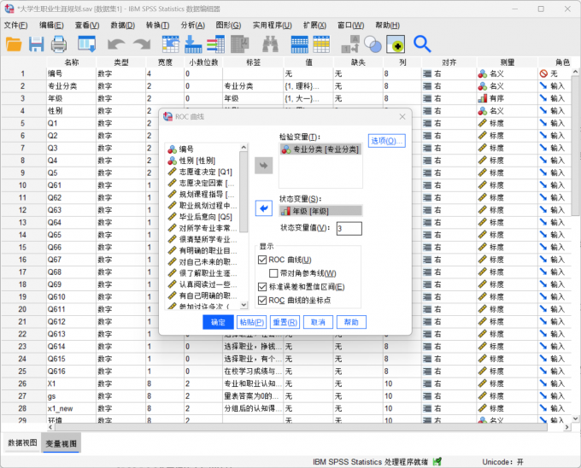The height and width of the screenshot is (468, 581).
Task: Close the ROC 曲线 dialog
Action: 402,117
